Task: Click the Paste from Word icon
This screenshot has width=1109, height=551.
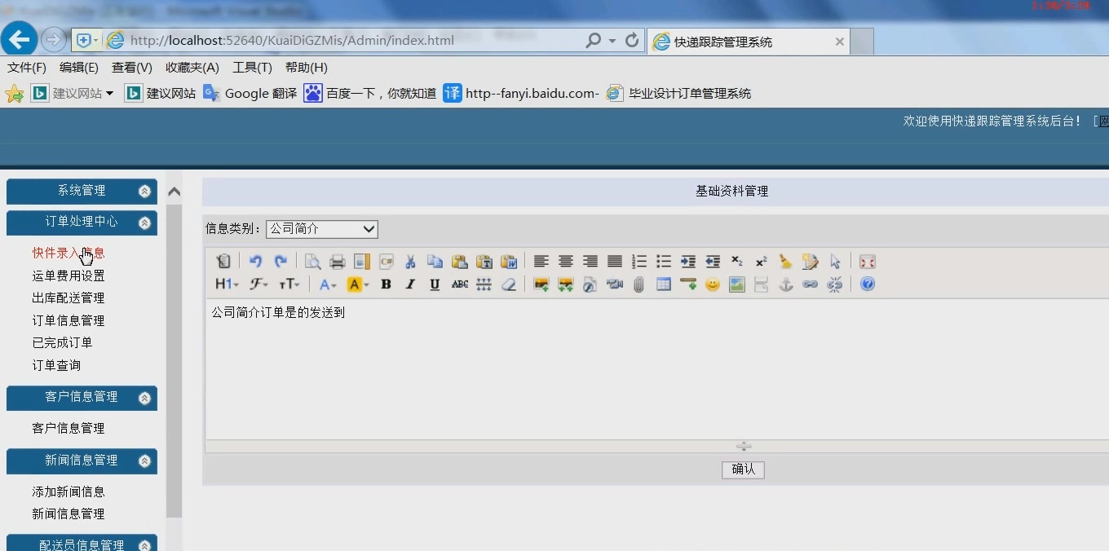Action: (509, 261)
